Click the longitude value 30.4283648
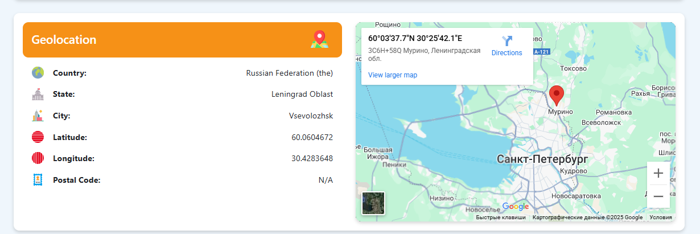The image size is (700, 234). pos(312,158)
